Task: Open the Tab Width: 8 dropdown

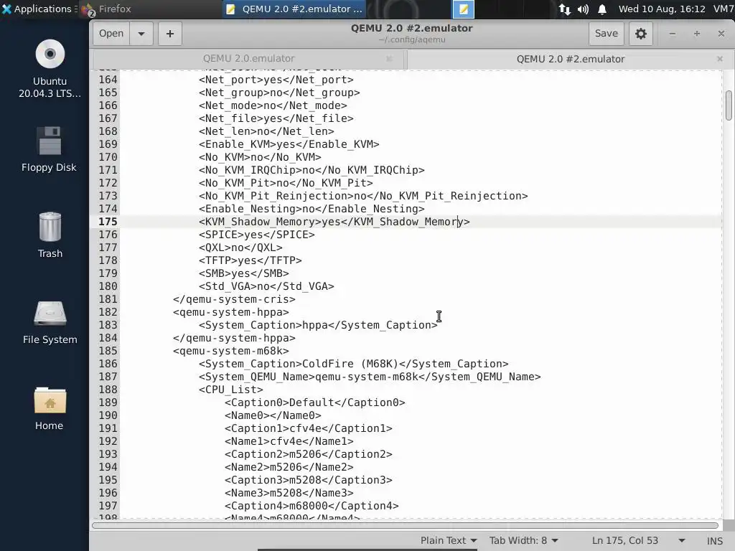Action: click(x=524, y=540)
